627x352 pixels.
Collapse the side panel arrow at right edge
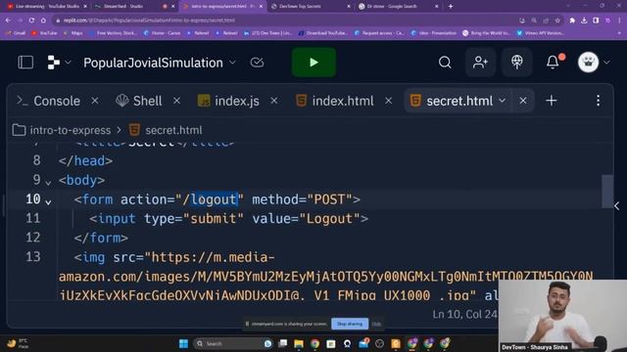click(617, 206)
